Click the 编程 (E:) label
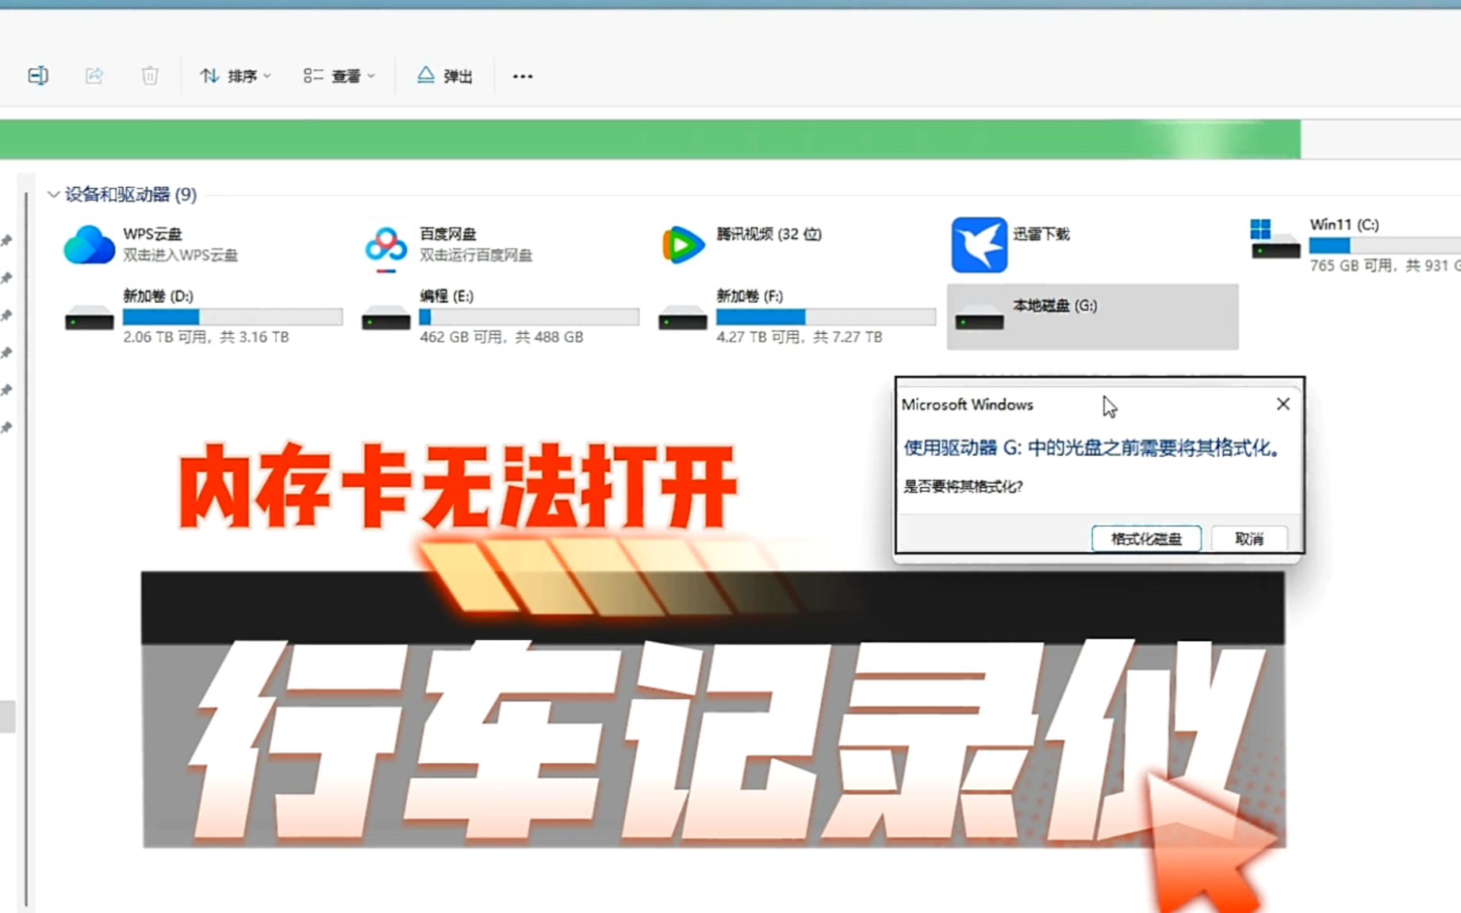Image resolution: width=1461 pixels, height=913 pixels. [x=447, y=296]
